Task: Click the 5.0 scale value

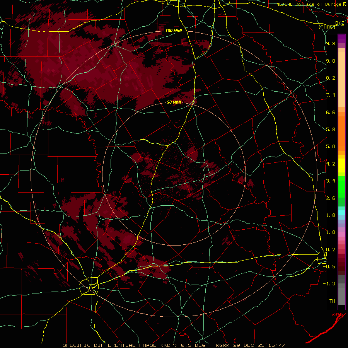Action: pos(331,147)
